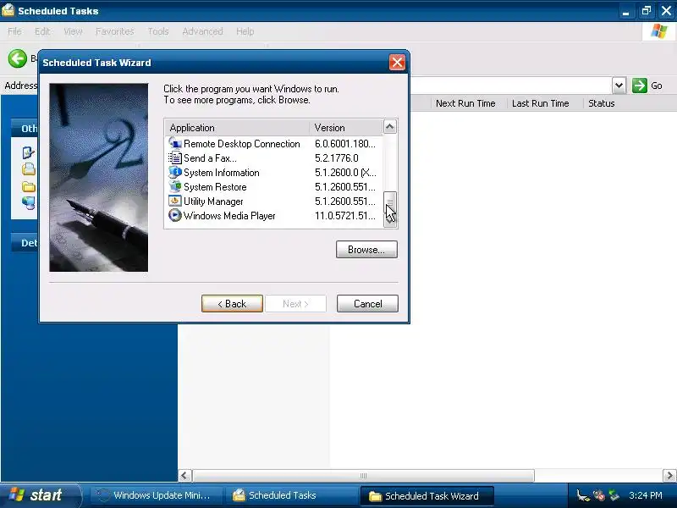Open the Help menu

pos(245,31)
